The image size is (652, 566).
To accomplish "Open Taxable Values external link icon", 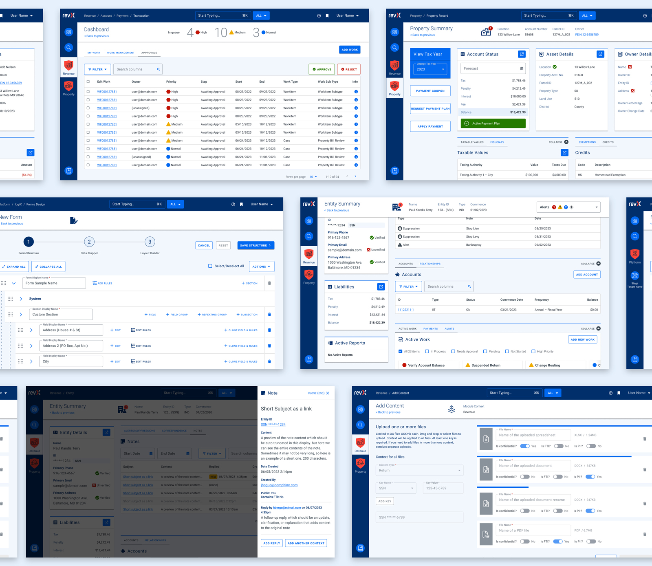I will point(564,152).
